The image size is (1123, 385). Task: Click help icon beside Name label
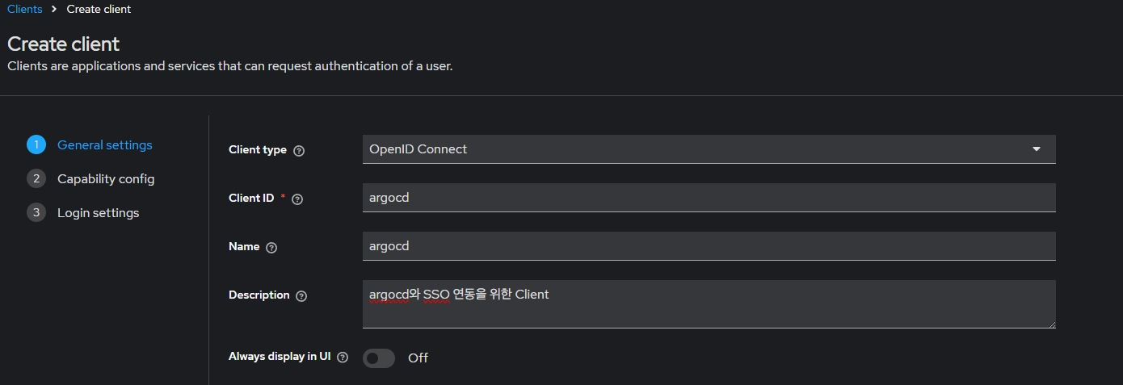coord(271,248)
